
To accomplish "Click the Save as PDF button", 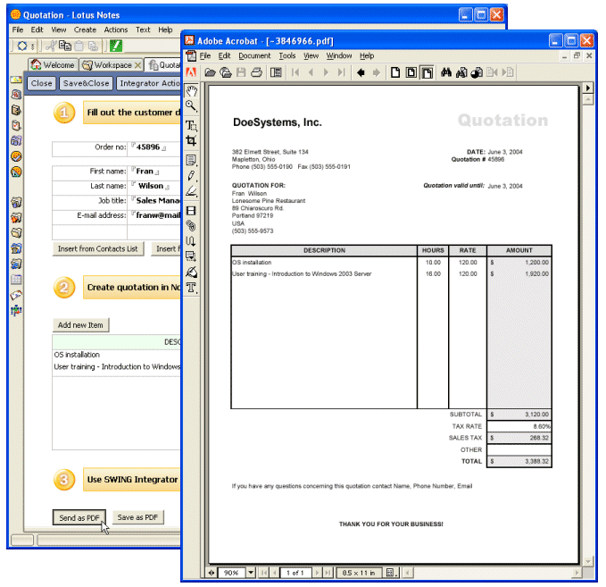I will click(138, 517).
